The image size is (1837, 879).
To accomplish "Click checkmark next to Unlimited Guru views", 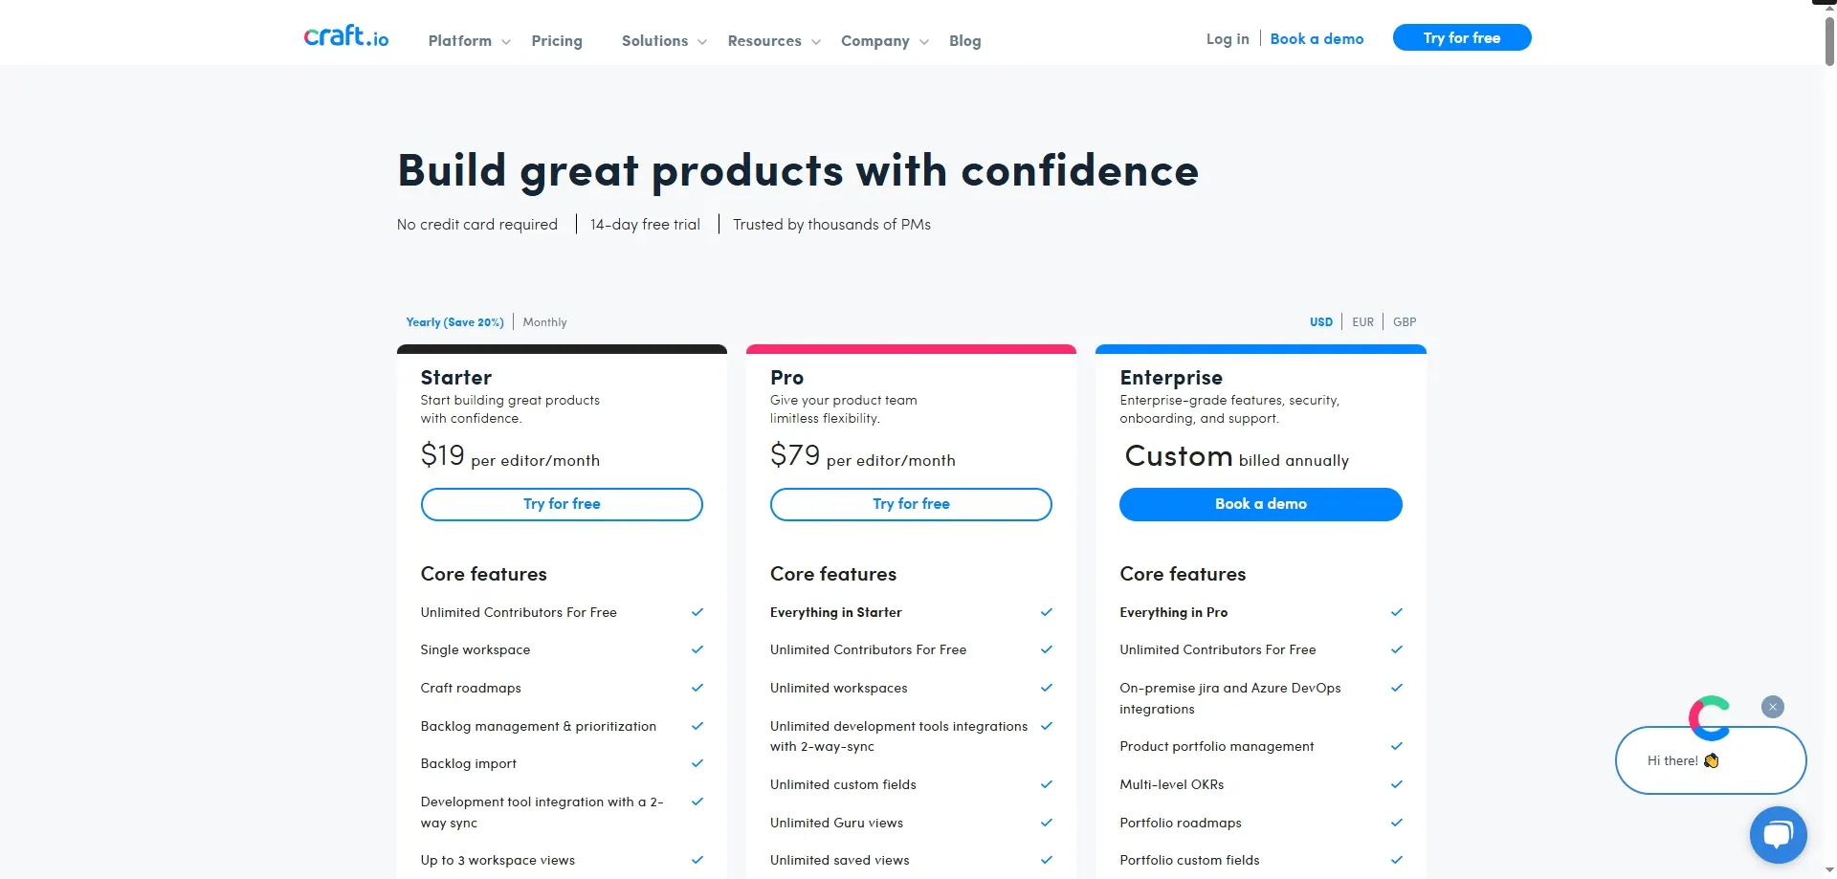I will [1047, 823].
